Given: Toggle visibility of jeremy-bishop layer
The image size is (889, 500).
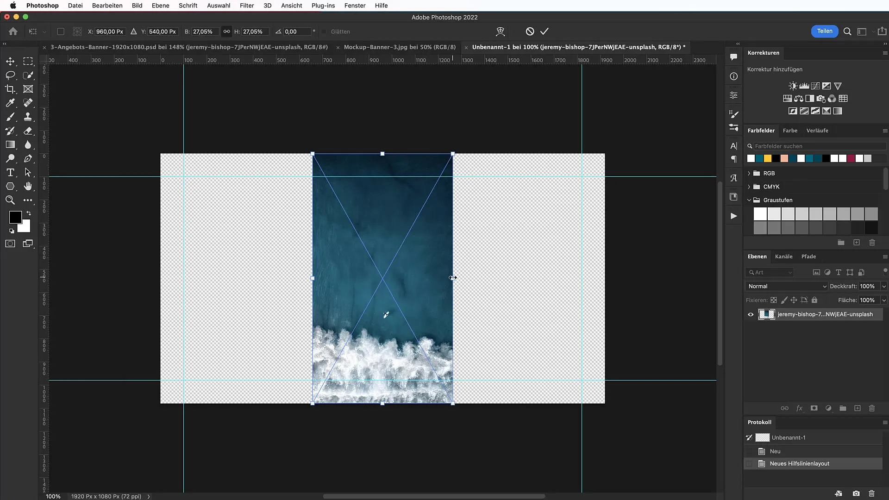Looking at the screenshot, I should coord(751,314).
